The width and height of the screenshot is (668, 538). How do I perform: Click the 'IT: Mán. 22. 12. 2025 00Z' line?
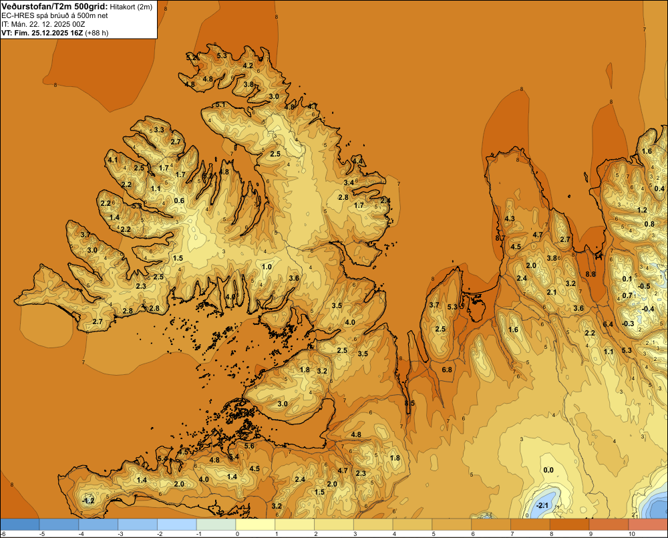(x=43, y=24)
